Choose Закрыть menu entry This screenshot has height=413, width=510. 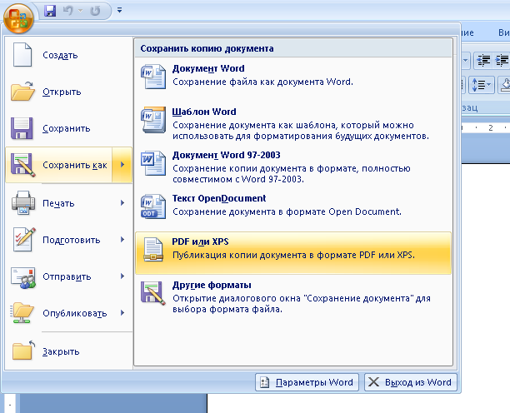point(68,351)
